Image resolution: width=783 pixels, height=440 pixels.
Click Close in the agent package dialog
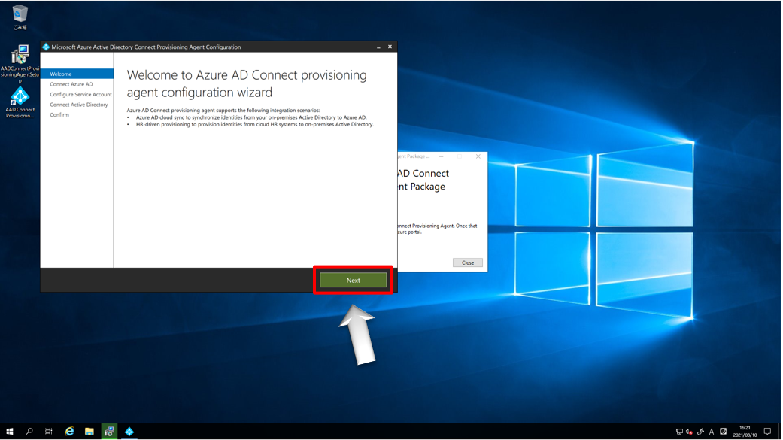pyautogui.click(x=467, y=262)
